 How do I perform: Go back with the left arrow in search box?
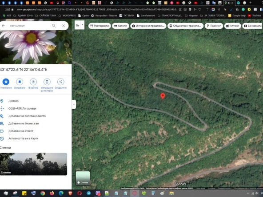[3, 26]
